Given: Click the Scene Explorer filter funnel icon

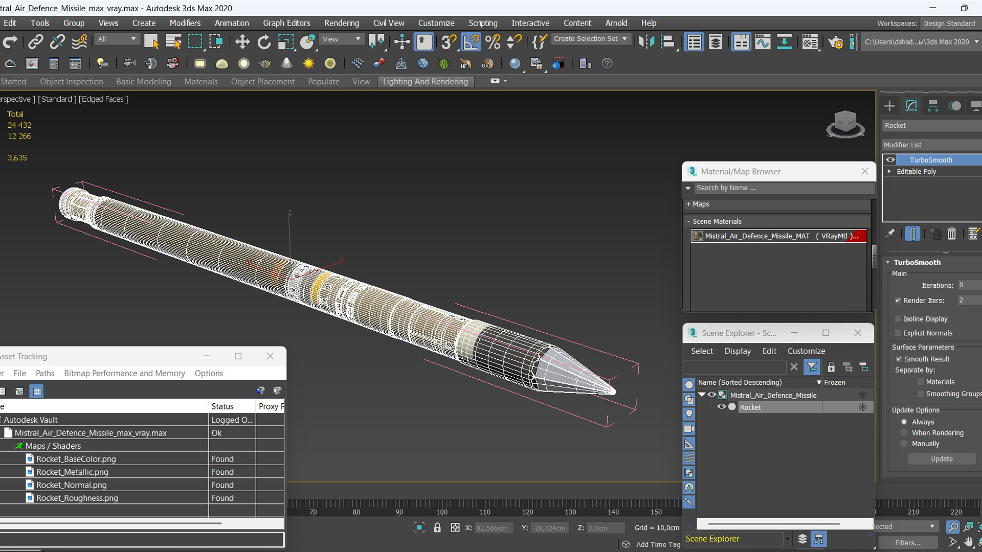Looking at the screenshot, I should pos(812,367).
